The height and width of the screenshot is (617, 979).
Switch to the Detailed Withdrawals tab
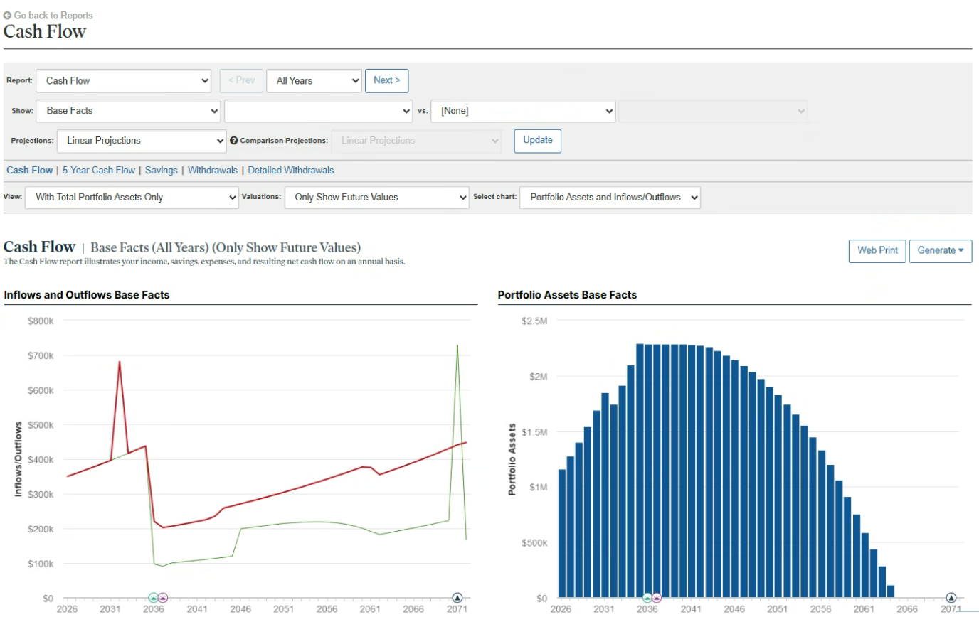pyautogui.click(x=290, y=171)
